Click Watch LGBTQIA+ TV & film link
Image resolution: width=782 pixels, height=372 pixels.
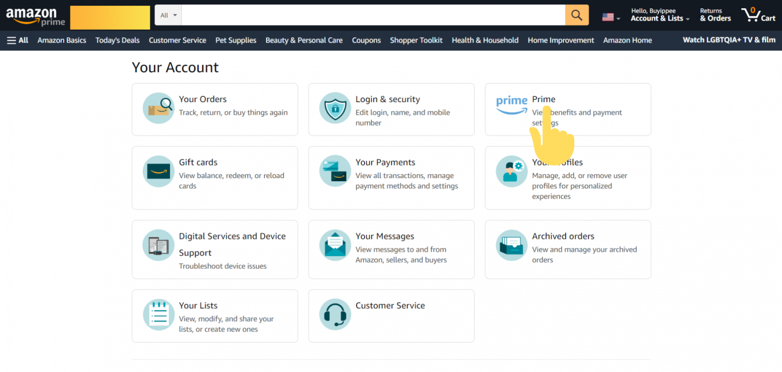click(729, 40)
